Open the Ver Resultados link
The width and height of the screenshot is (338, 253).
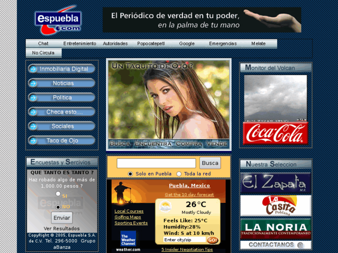(62, 228)
